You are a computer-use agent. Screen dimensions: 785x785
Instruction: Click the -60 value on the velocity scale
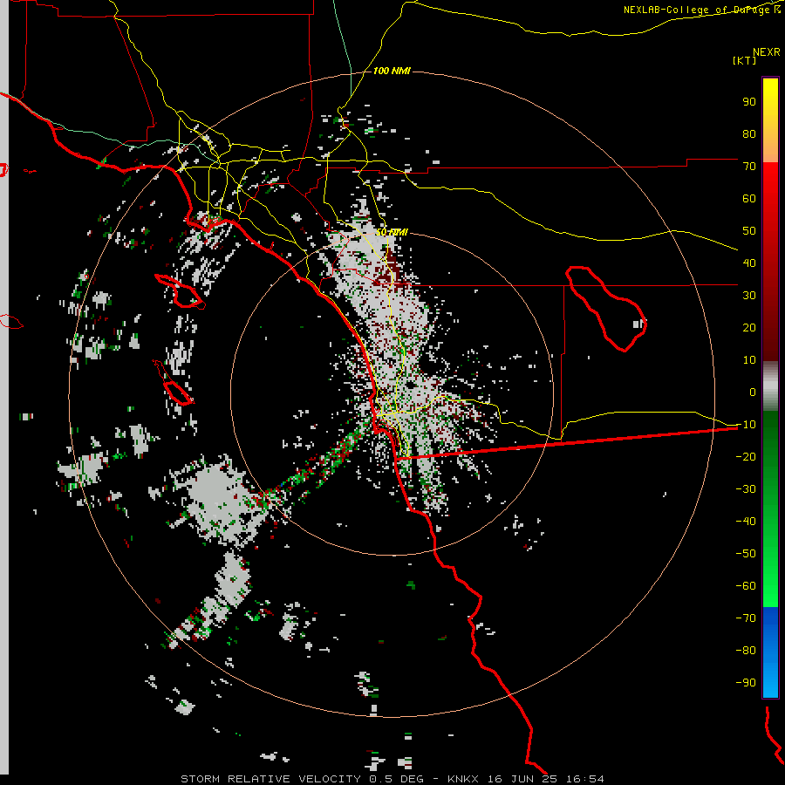tap(746, 586)
